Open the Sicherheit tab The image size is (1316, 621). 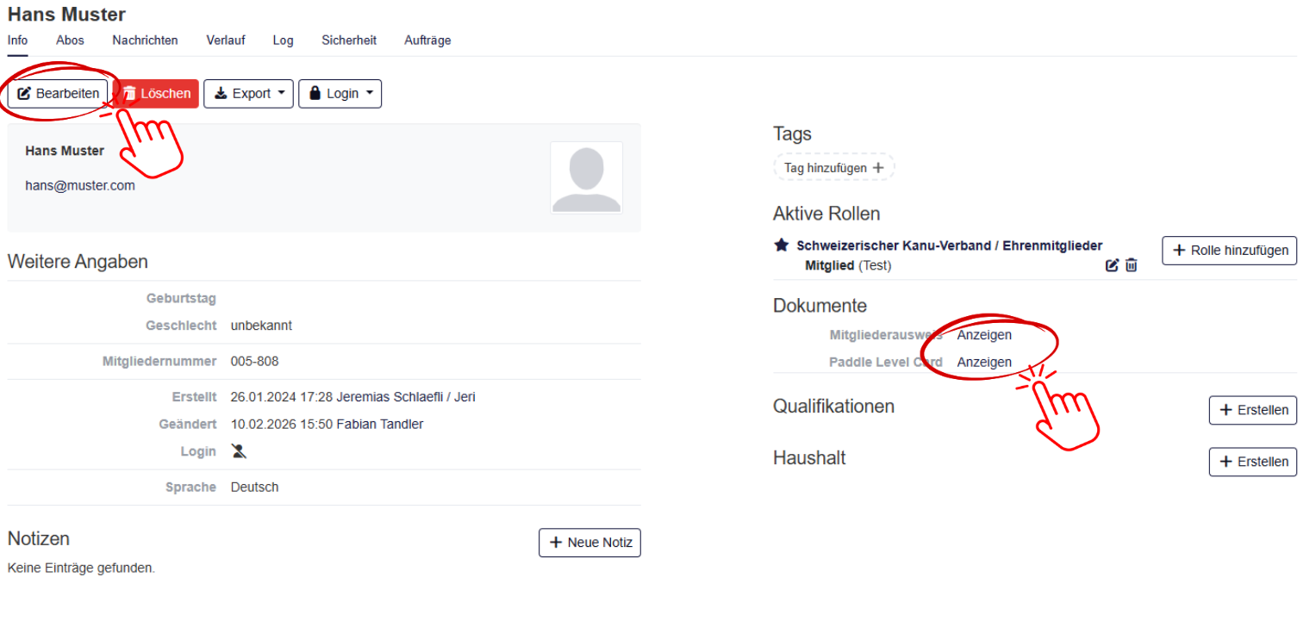point(349,40)
